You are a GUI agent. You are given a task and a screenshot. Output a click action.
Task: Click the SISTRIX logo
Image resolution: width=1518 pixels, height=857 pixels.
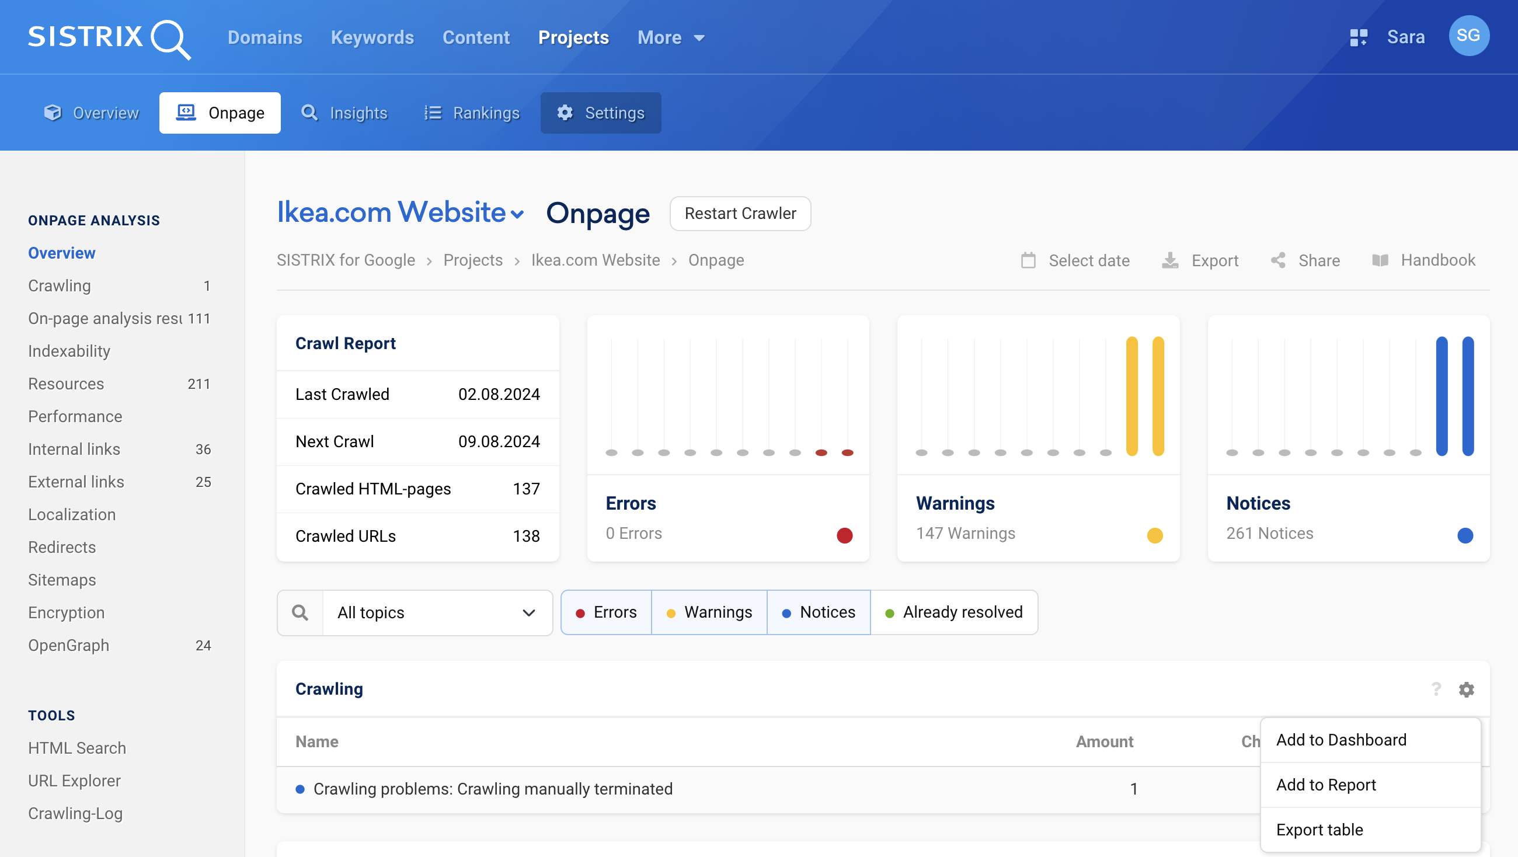click(x=110, y=39)
